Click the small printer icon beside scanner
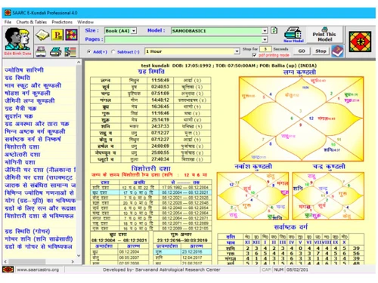 [55, 51]
